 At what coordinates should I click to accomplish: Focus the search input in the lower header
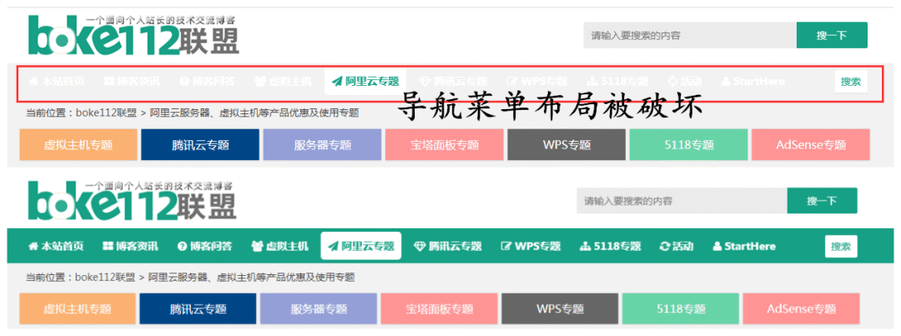682,200
